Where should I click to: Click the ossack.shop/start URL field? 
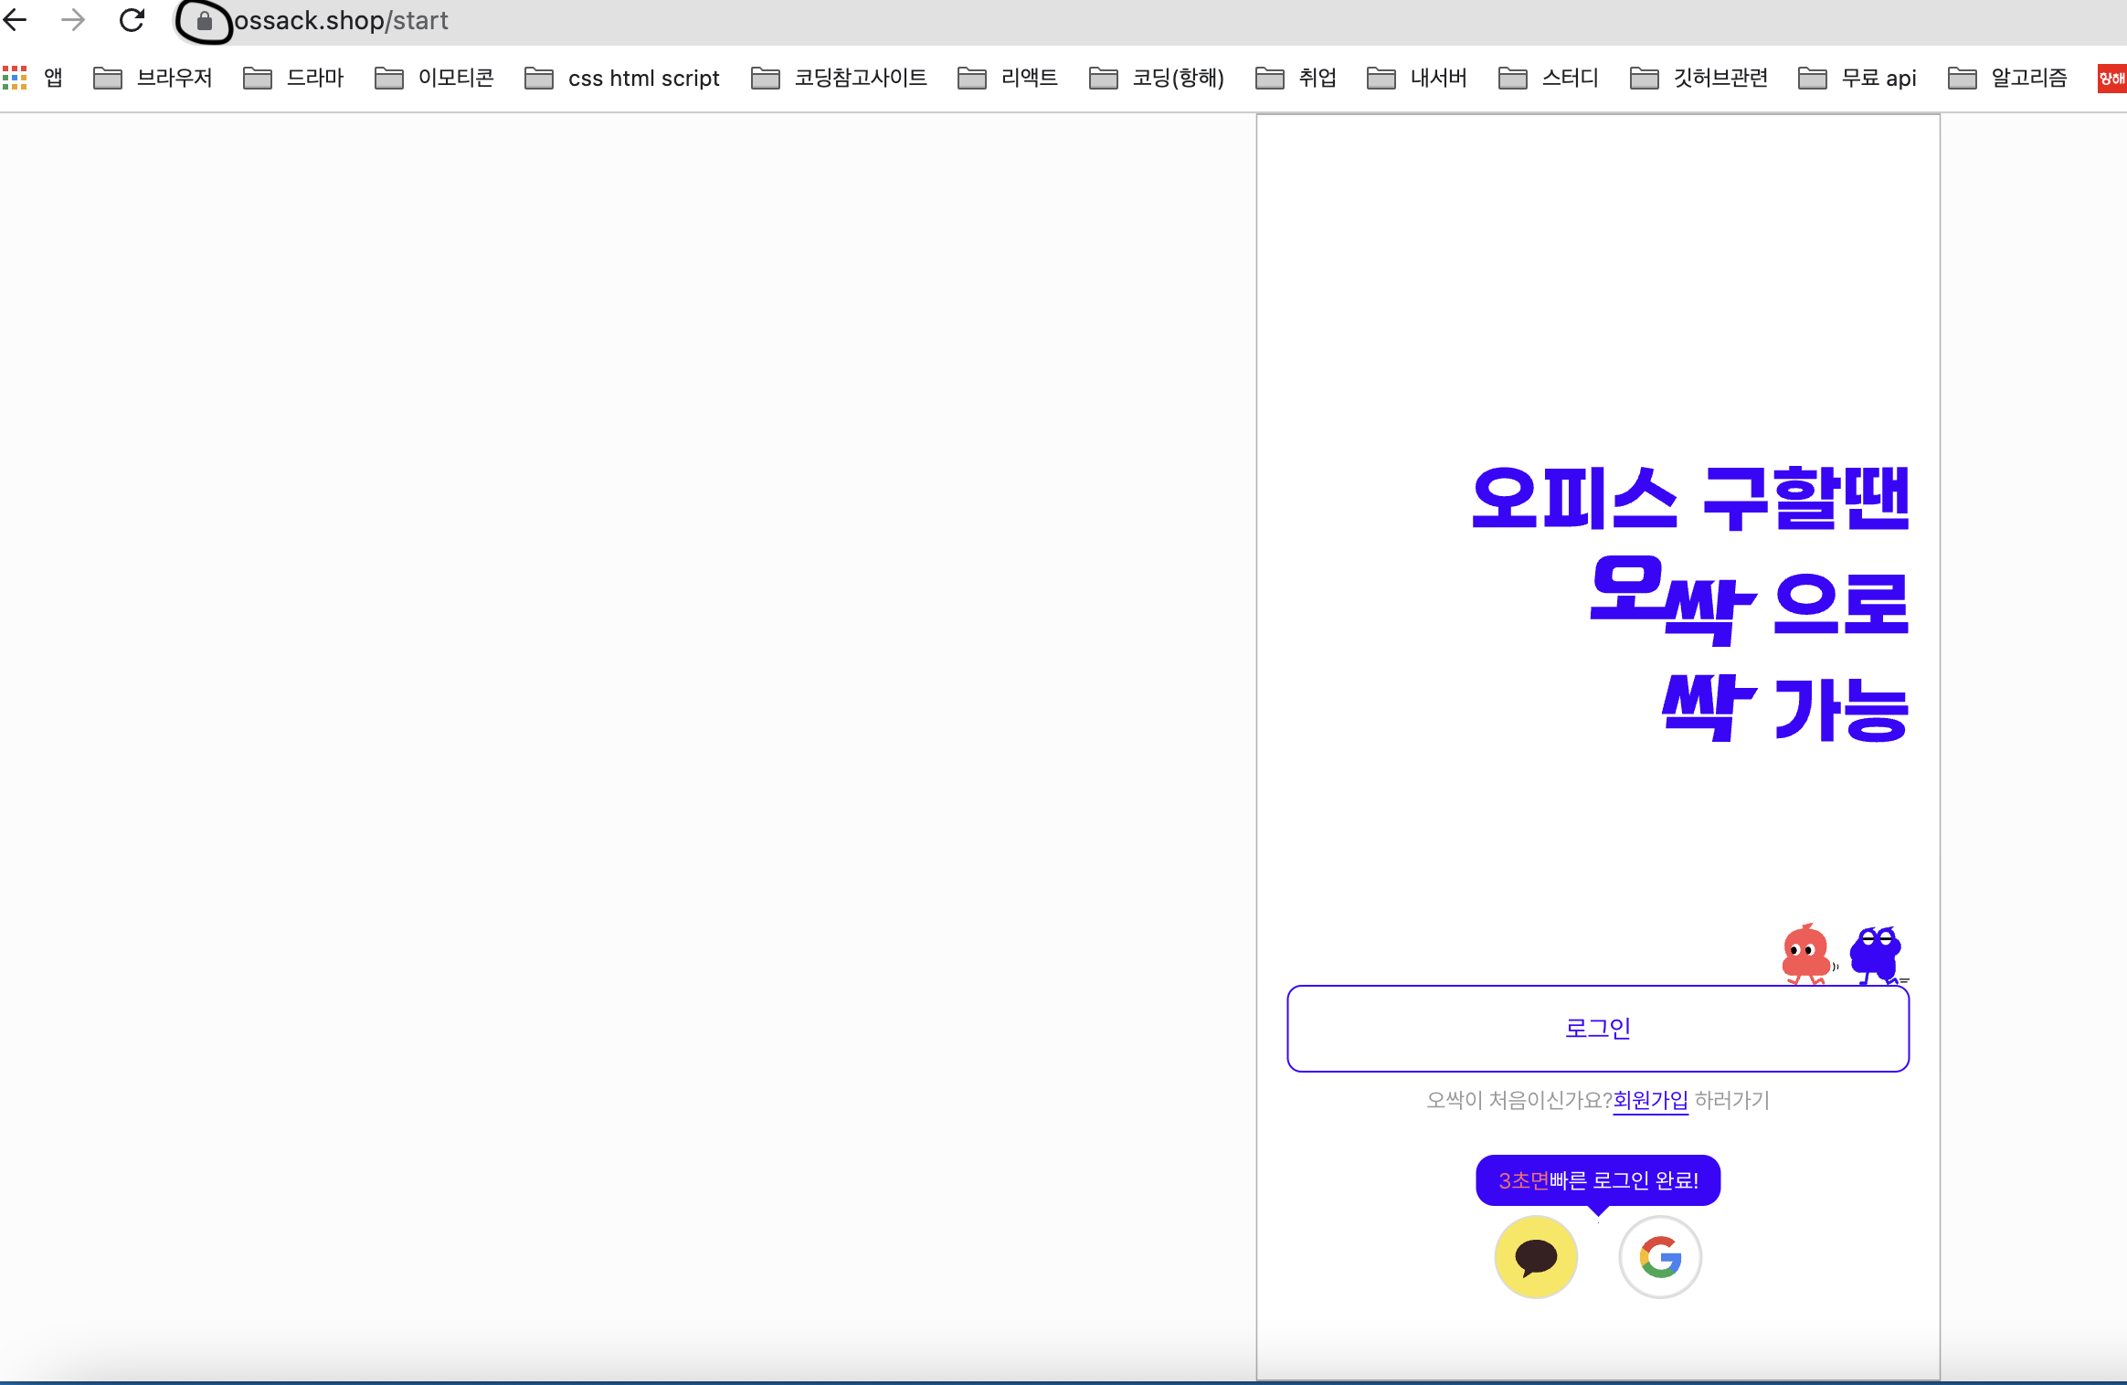click(341, 20)
